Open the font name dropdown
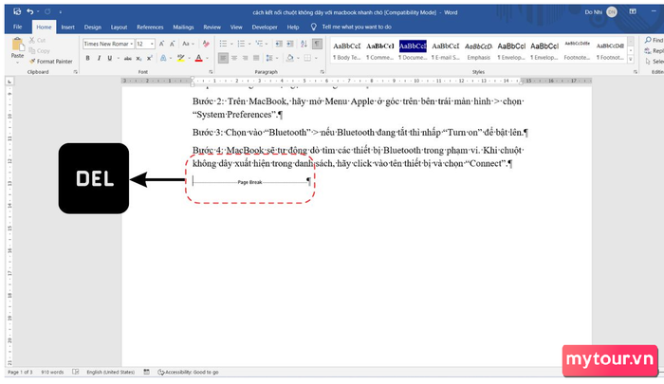The height and width of the screenshot is (384, 664). [x=132, y=44]
